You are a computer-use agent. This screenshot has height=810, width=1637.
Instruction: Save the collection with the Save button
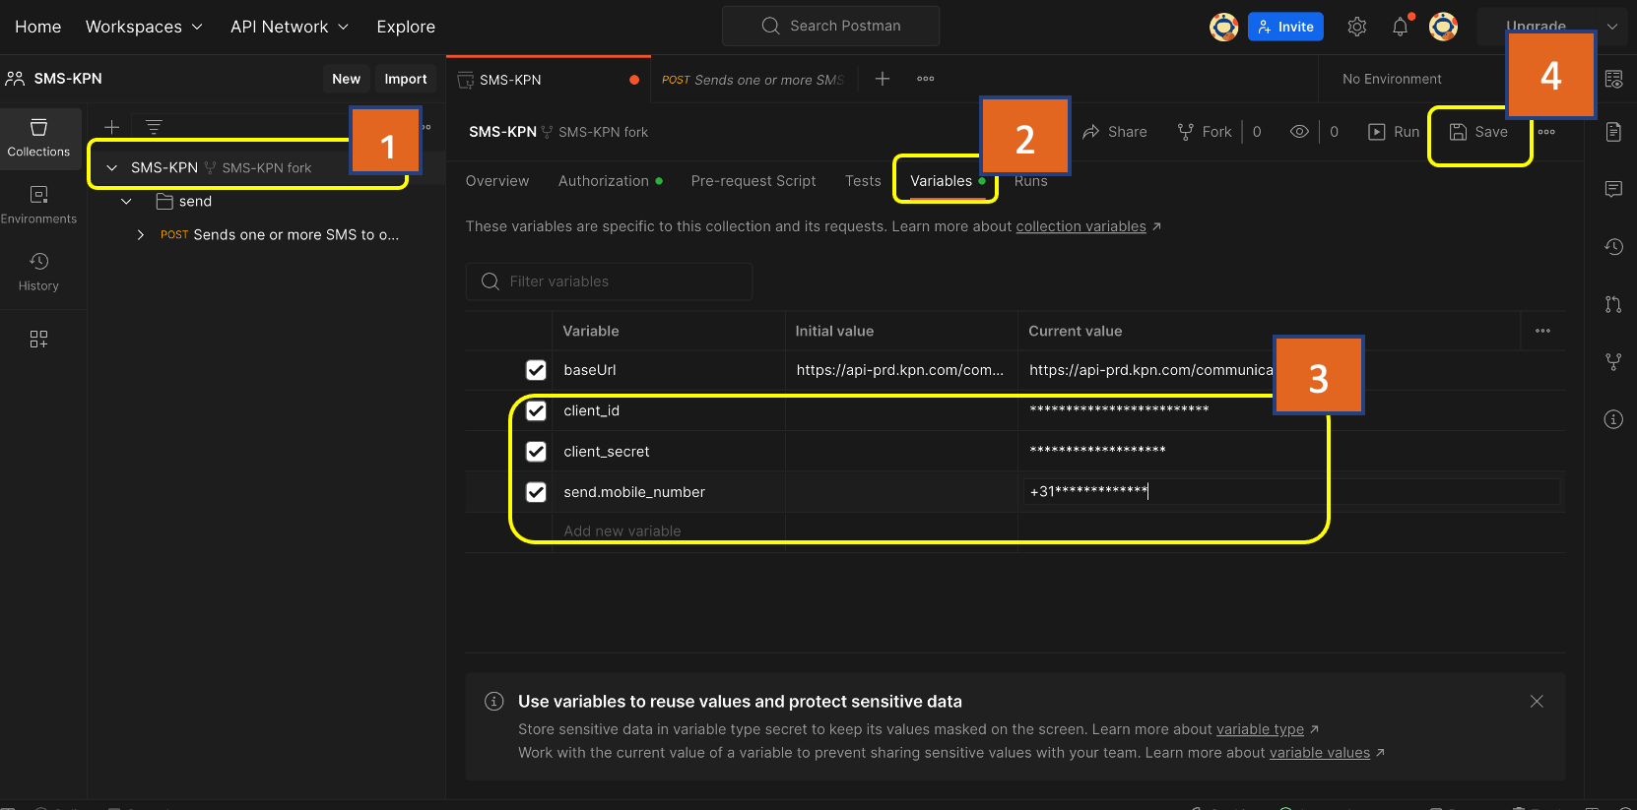(x=1478, y=132)
